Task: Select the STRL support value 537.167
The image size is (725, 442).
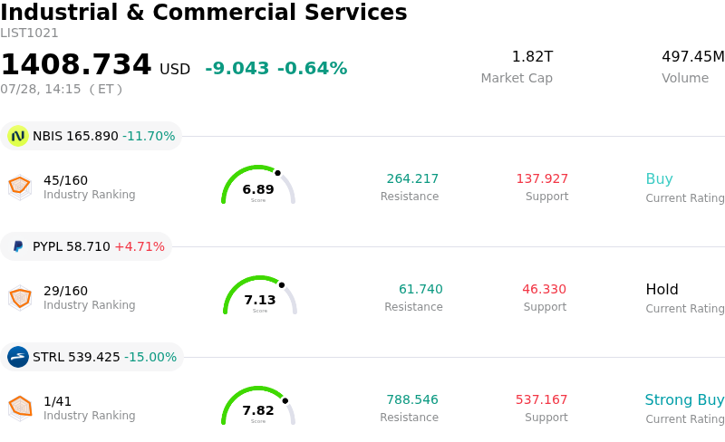Action: pos(541,399)
